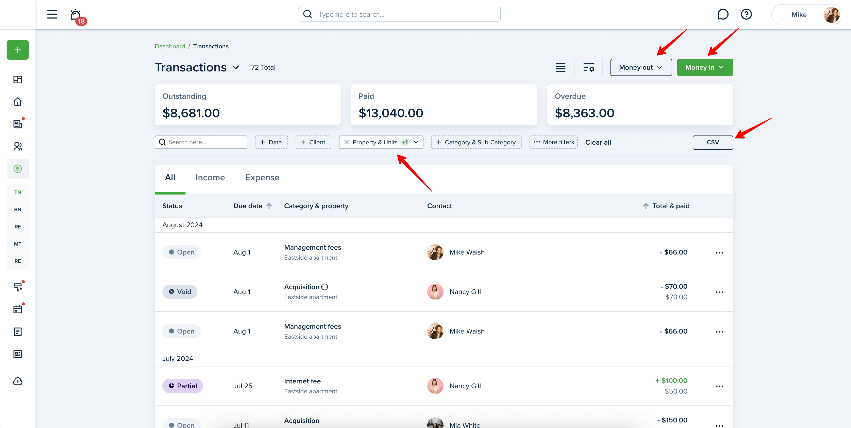Open the properties house icon in sidebar
This screenshot has width=851, height=428.
(18, 102)
